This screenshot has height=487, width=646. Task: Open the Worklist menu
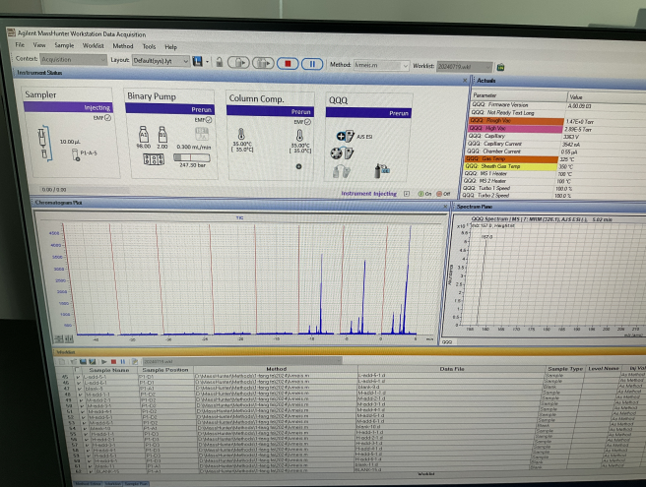pos(94,45)
